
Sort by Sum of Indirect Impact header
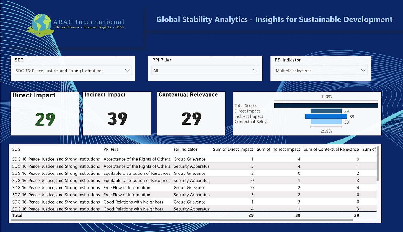[278, 149]
